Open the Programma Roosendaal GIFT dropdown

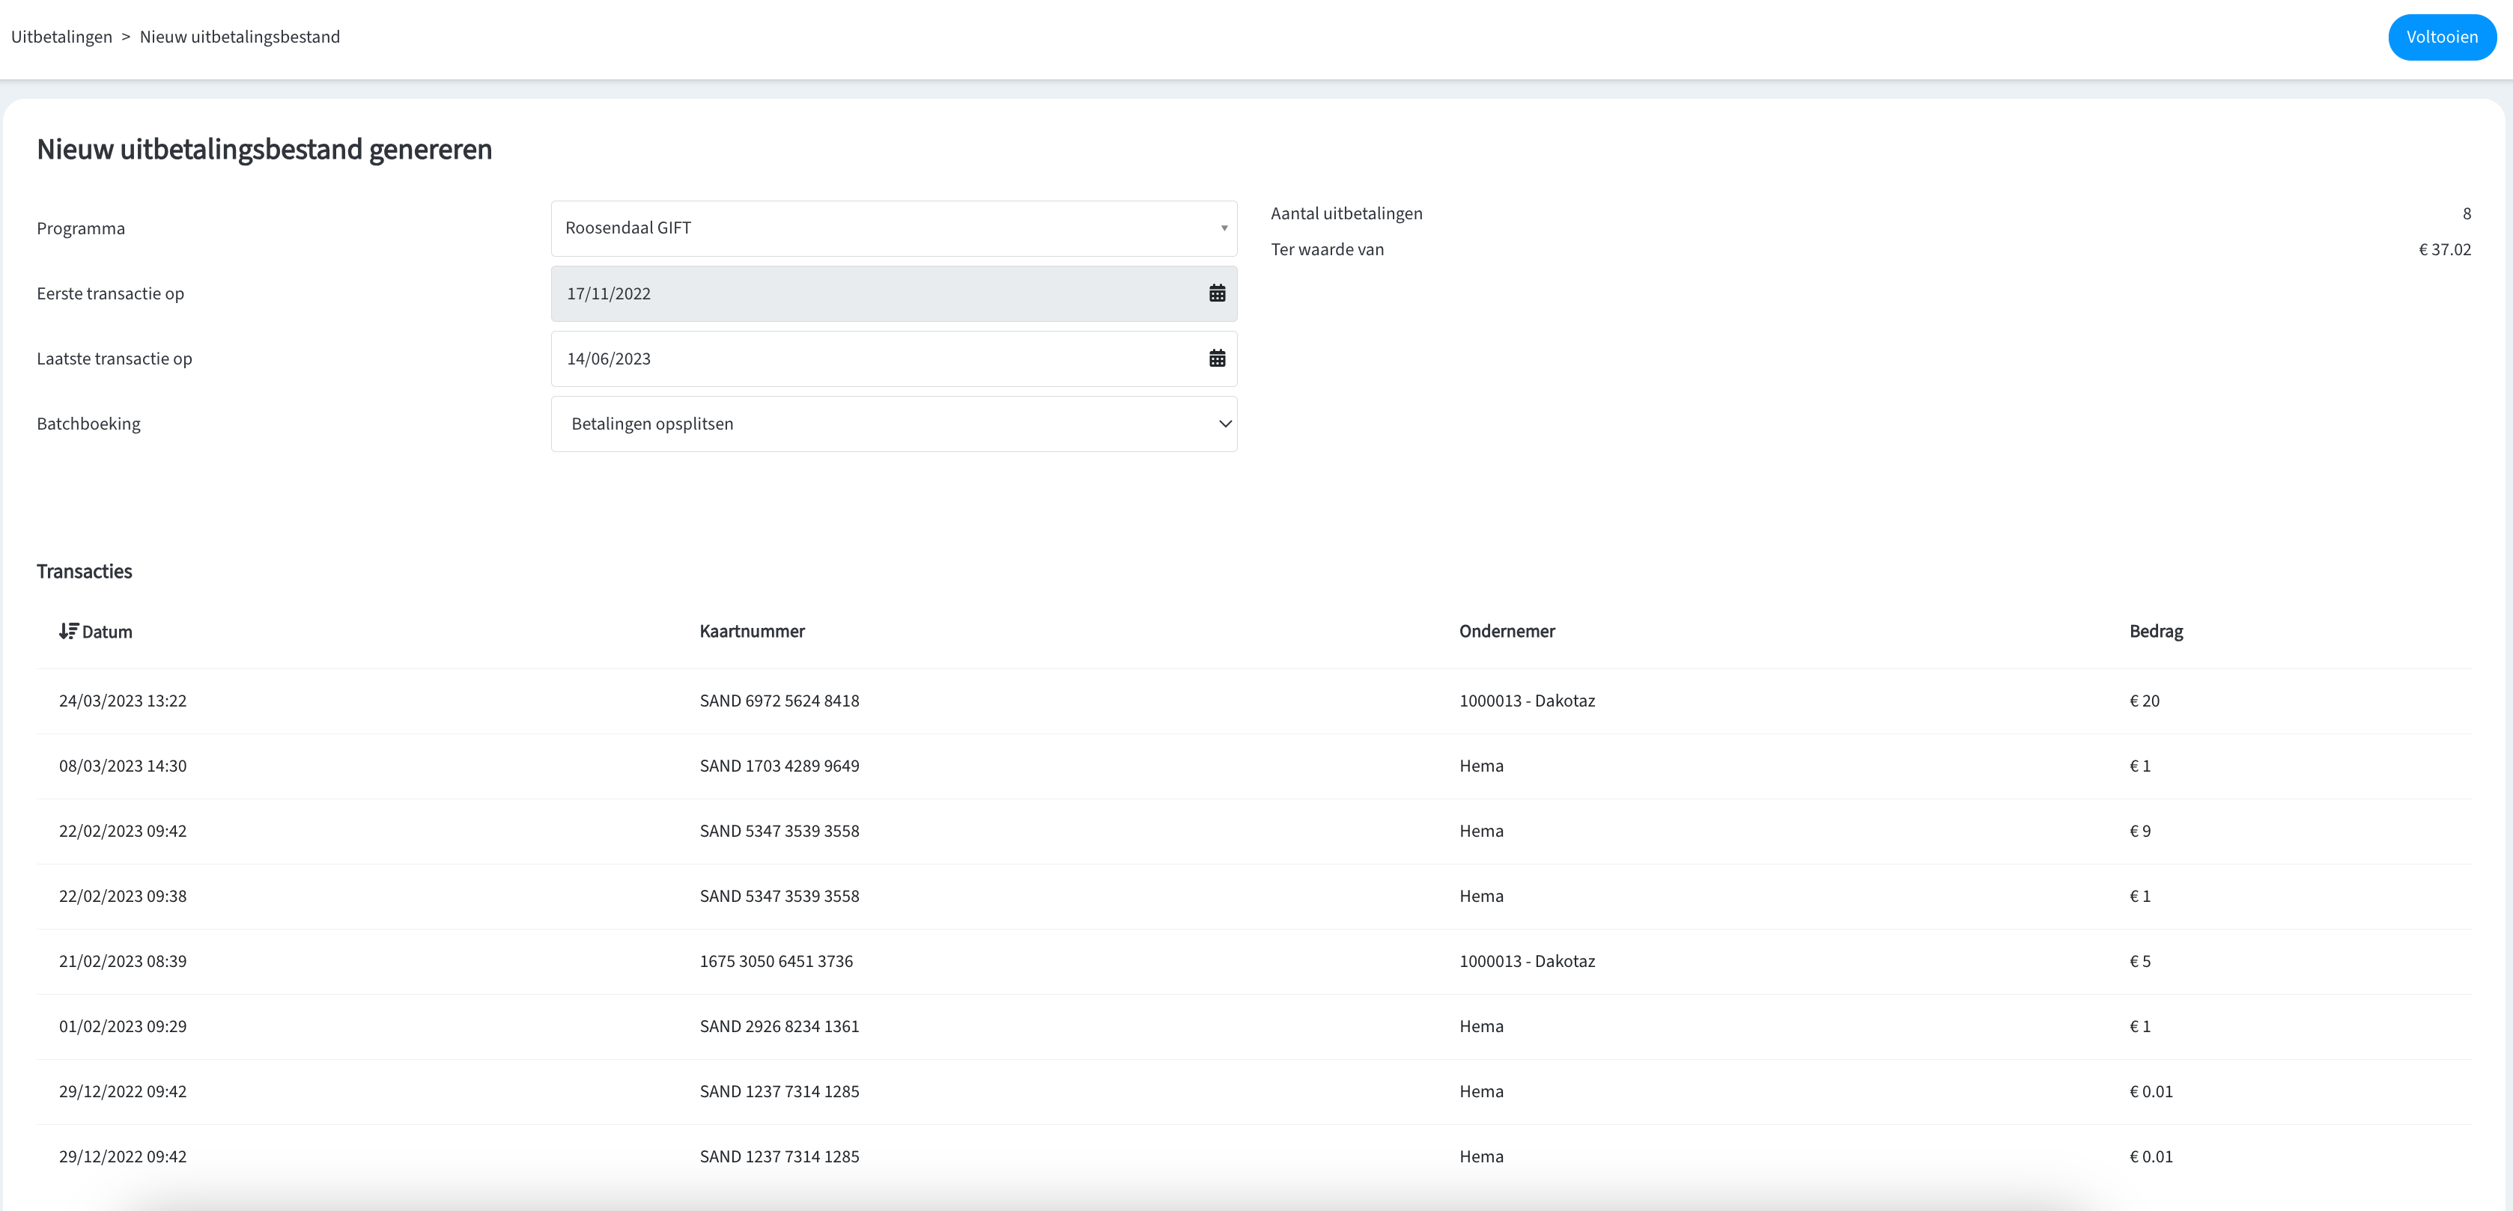click(878, 228)
